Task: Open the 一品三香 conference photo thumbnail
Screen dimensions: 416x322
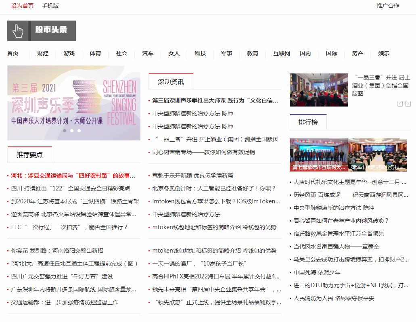Action: pos(319,90)
